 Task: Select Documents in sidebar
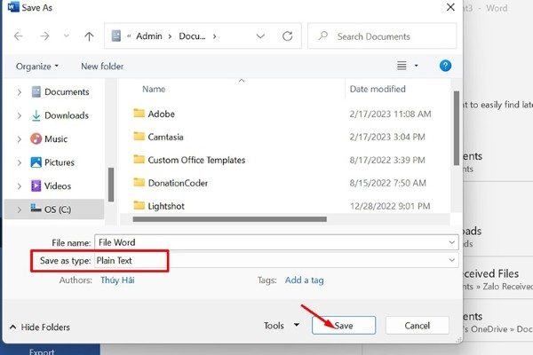tap(60, 91)
